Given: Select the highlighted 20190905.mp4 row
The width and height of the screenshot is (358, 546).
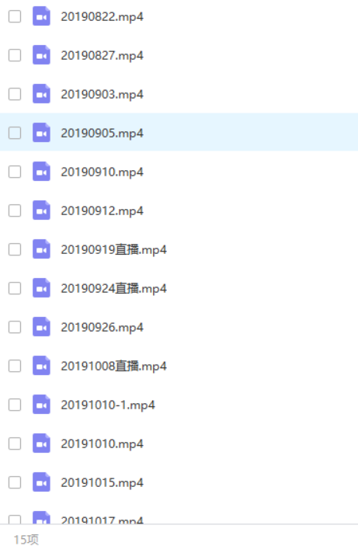Looking at the screenshot, I should 179,132.
